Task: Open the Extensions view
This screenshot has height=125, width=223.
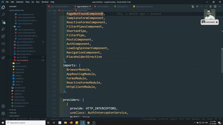Action: [3, 36]
